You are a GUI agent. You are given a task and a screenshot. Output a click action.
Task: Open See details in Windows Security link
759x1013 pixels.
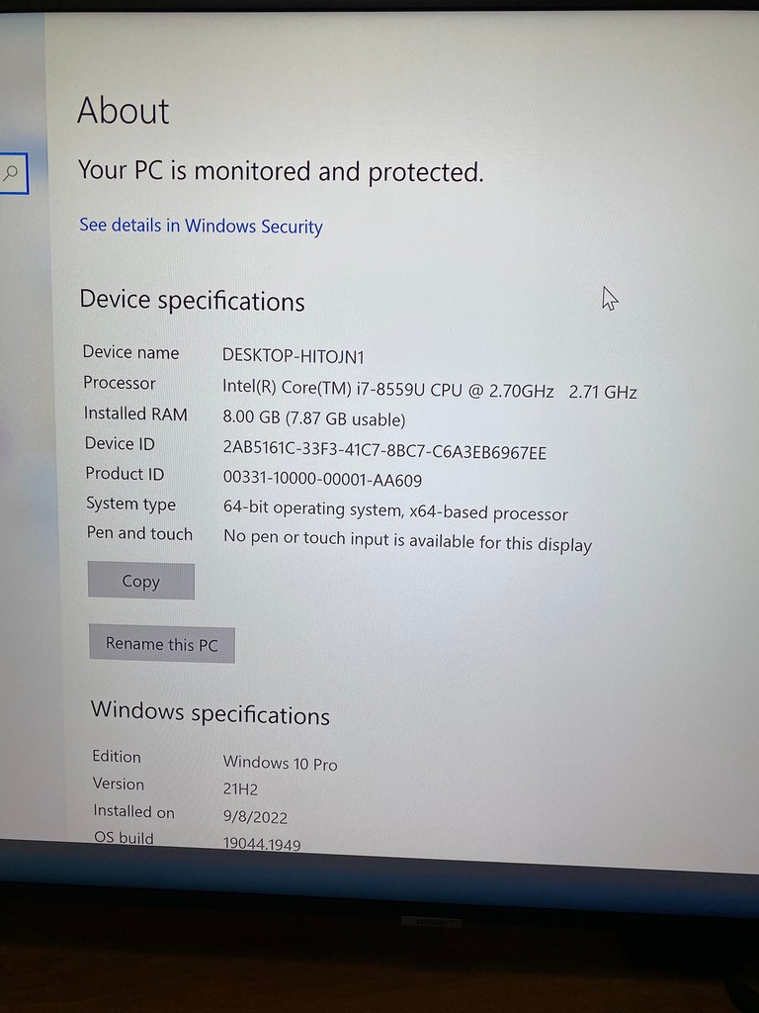(x=201, y=227)
